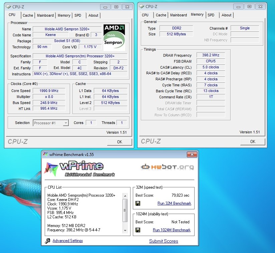Click the Cycle Time value 7 clocks
275x253 pixels.
[211, 85]
